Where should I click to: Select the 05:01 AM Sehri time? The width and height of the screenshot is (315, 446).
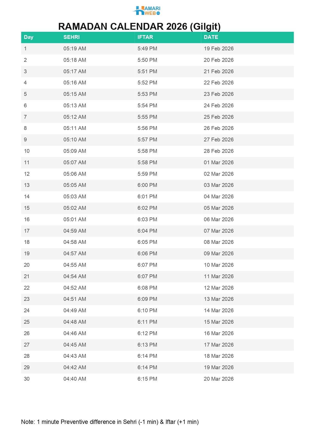(x=75, y=219)
